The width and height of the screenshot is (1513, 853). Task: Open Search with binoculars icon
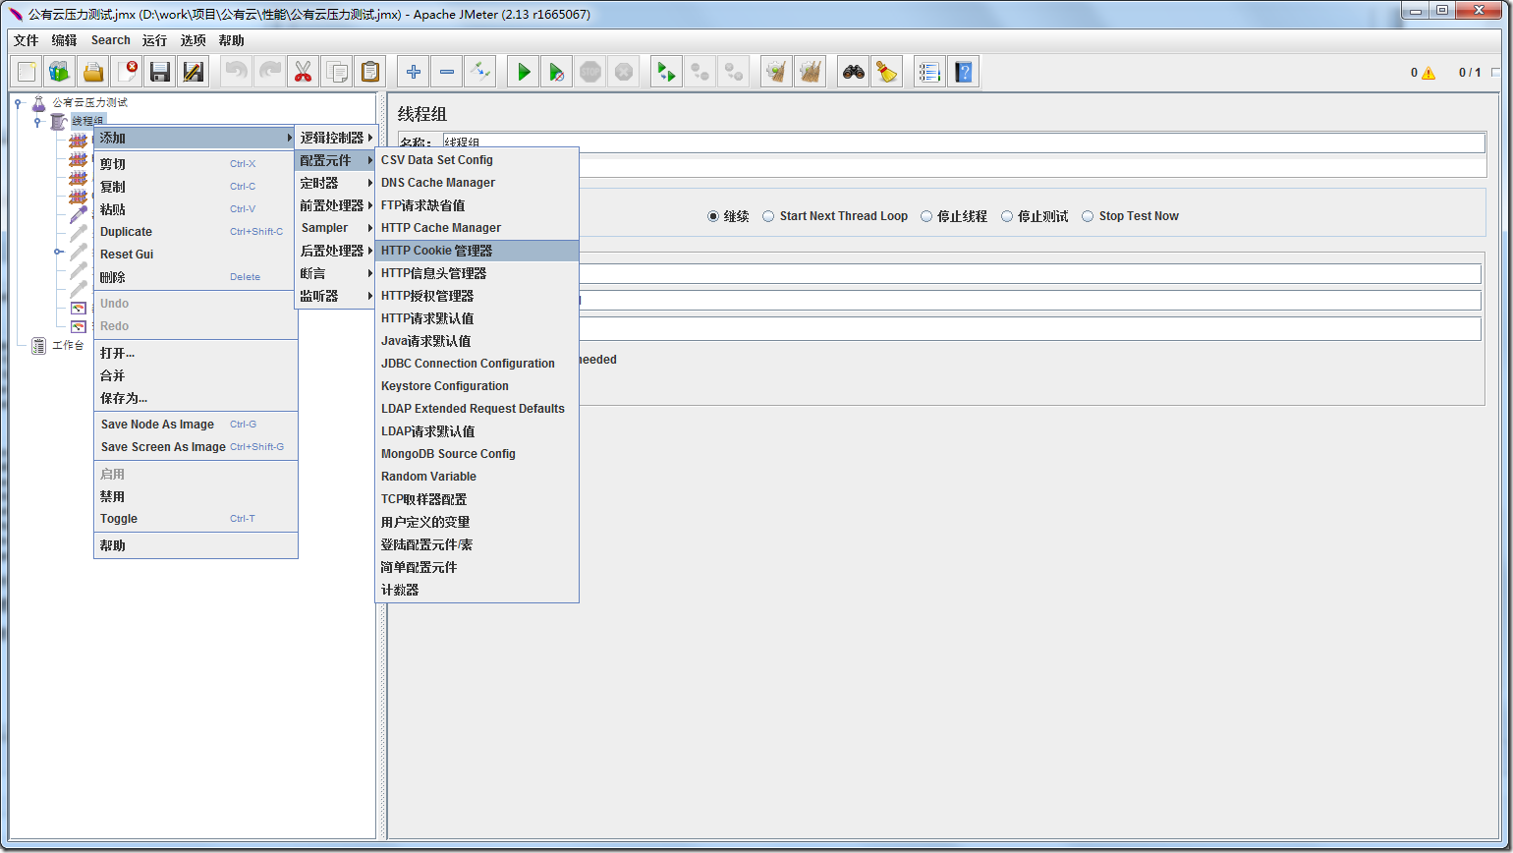click(x=854, y=72)
